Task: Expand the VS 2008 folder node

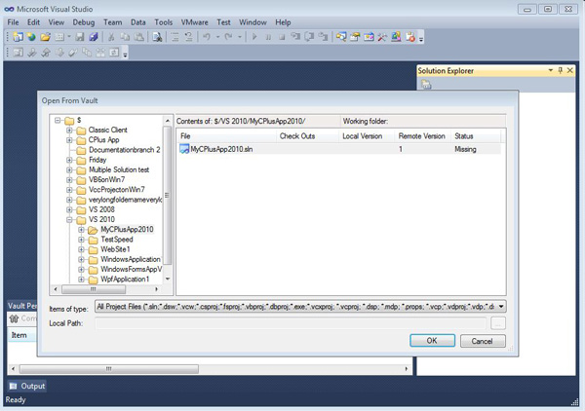Action: (69, 209)
